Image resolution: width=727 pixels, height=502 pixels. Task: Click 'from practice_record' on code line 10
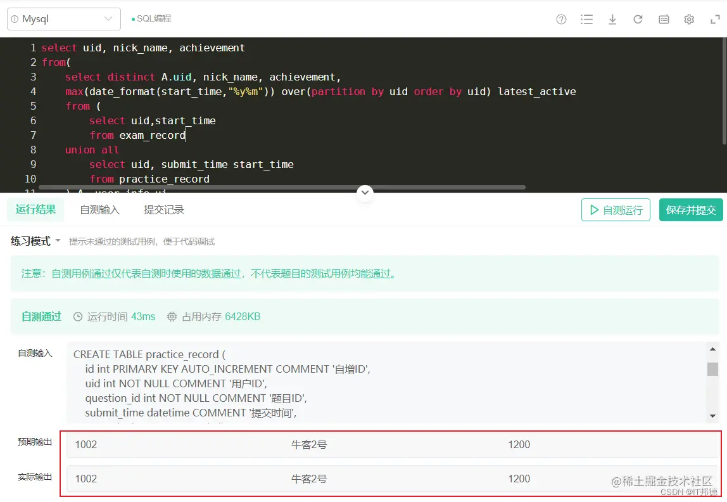[149, 179]
